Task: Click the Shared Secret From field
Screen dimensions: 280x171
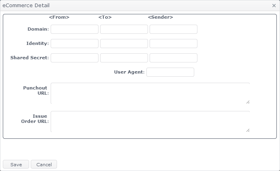Action: point(74,58)
